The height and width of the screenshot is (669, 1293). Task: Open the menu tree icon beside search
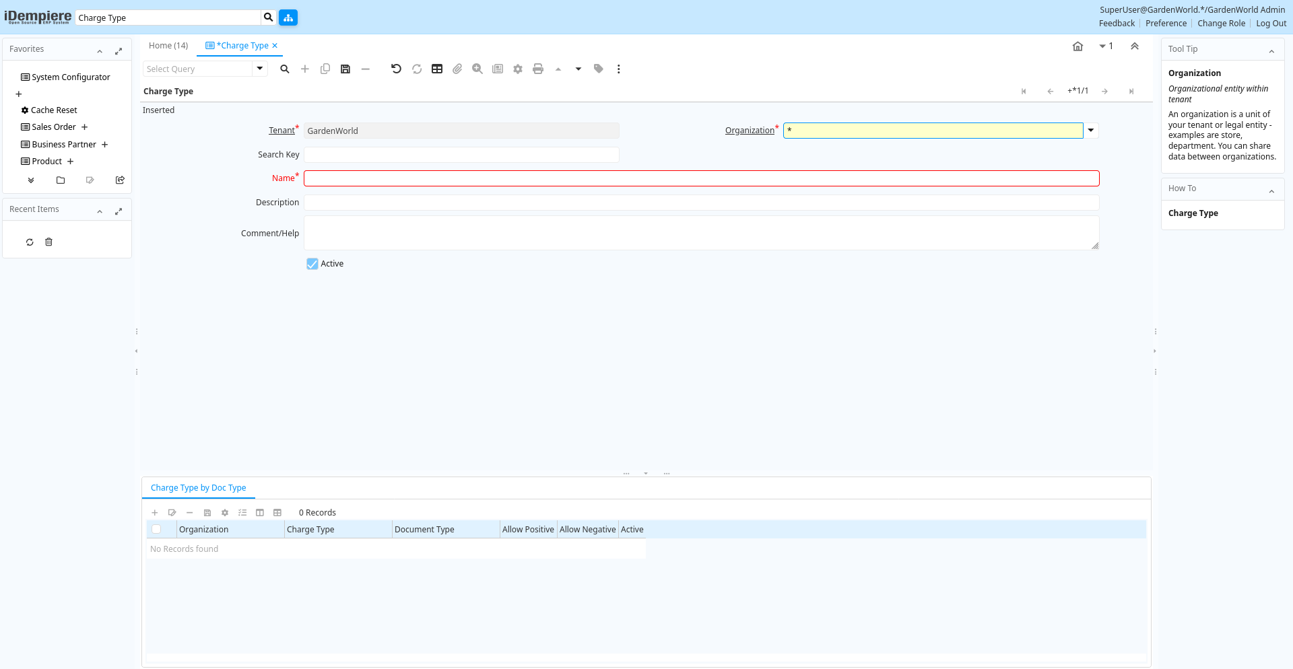tap(288, 17)
